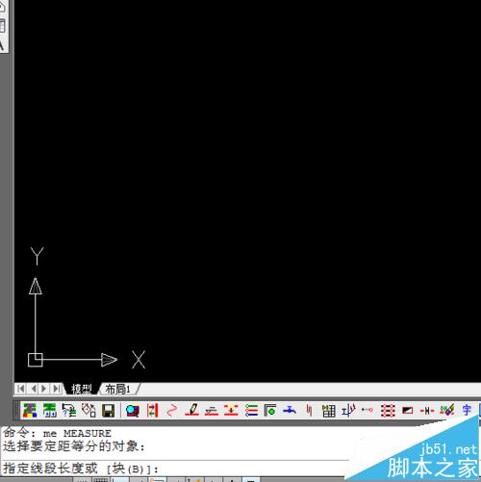Switch to the 模型 tab
Screen dimensions: 481x482
pyautogui.click(x=82, y=389)
